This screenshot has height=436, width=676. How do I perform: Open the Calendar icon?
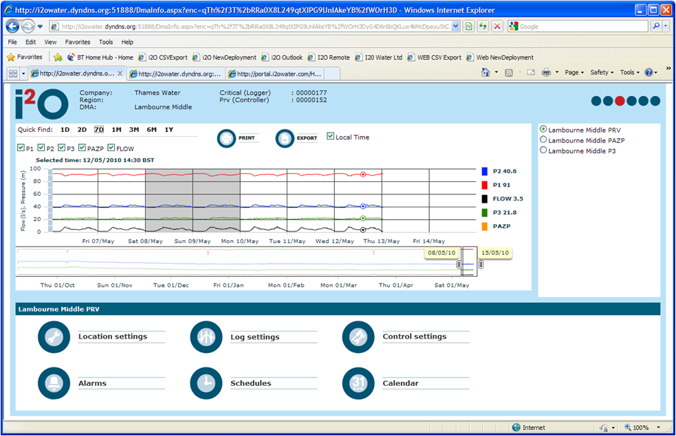coord(356,383)
